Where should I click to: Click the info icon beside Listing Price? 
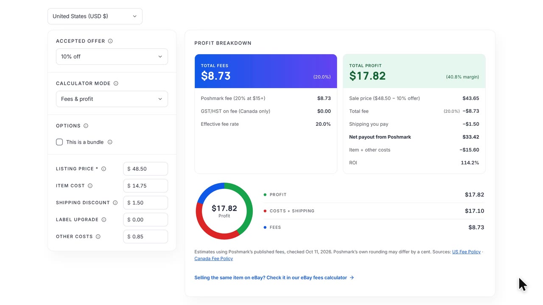(x=104, y=169)
